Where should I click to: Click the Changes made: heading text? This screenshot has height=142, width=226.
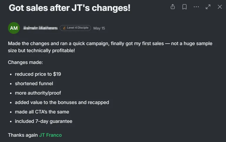25,62
